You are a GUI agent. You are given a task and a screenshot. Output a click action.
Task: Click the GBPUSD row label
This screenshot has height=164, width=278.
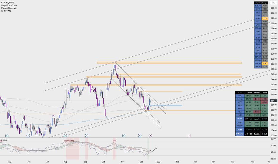(258, 60)
